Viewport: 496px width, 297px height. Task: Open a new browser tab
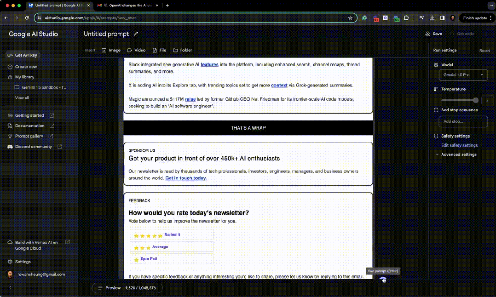167,6
